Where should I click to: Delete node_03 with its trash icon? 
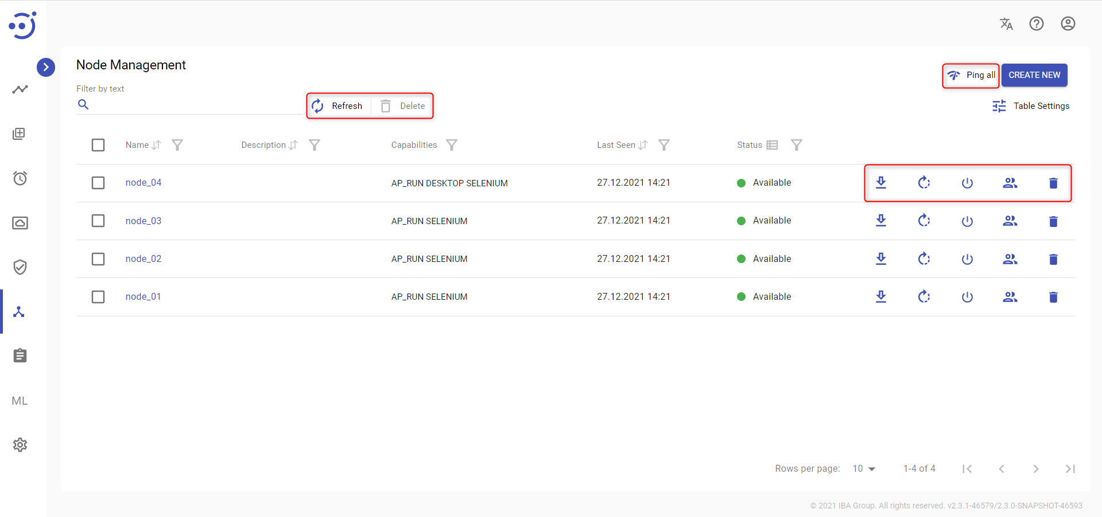click(1053, 221)
